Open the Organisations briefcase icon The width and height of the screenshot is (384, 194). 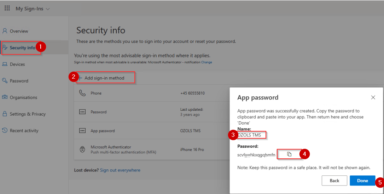[x=5, y=97]
